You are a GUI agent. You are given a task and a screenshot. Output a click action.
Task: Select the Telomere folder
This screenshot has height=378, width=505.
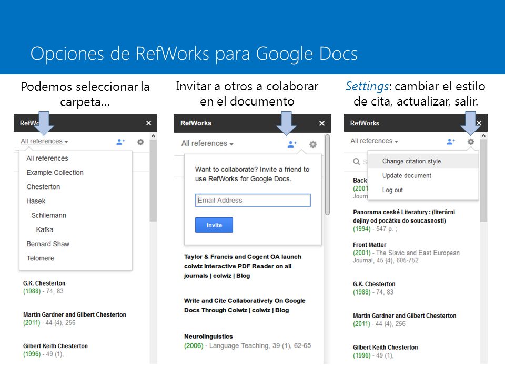point(41,258)
